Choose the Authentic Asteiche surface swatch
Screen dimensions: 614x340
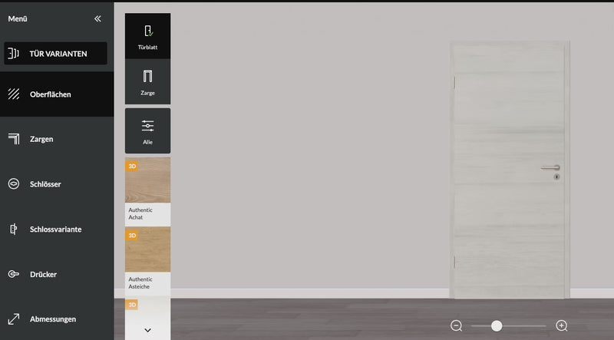(x=147, y=252)
